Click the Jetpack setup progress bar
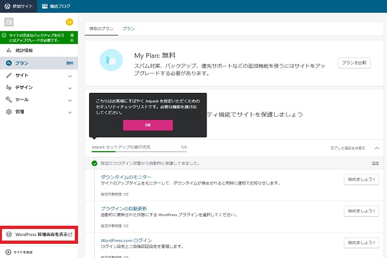This screenshot has height=258, width=387. click(139, 152)
